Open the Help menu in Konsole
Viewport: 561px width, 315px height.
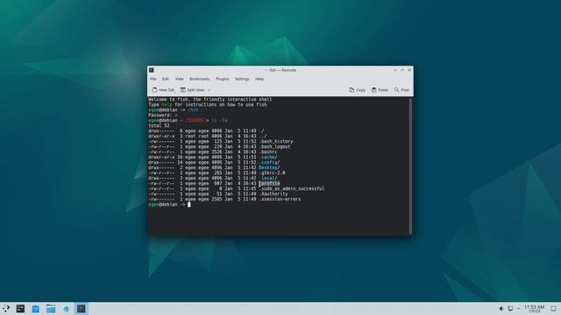[x=259, y=79]
